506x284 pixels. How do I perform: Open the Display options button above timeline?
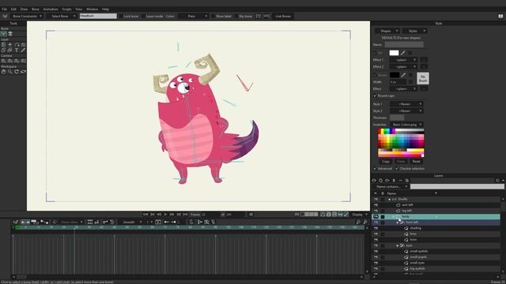tap(359, 215)
